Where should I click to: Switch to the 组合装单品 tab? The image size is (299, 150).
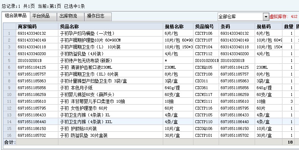click(x=15, y=16)
